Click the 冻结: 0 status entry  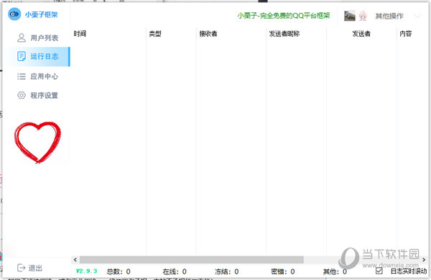(227, 271)
